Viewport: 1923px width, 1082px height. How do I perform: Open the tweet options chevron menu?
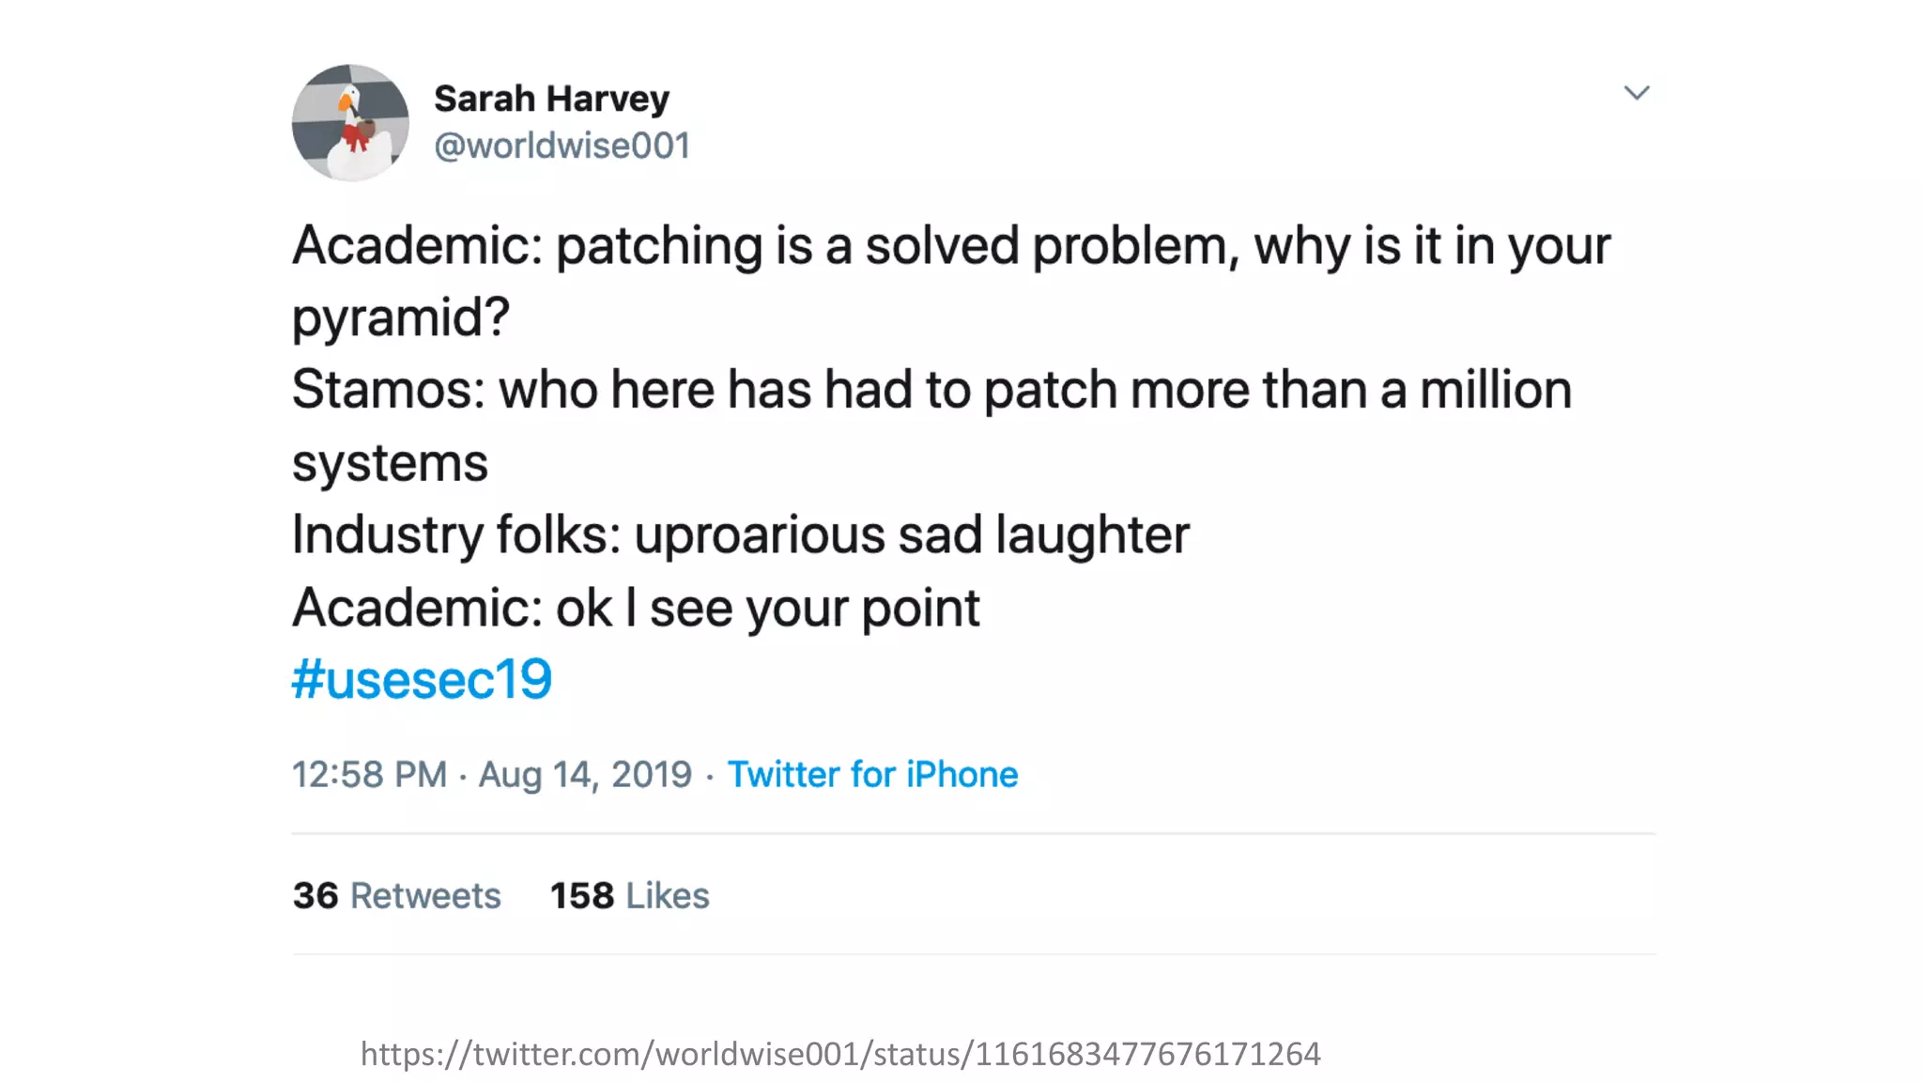pyautogui.click(x=1637, y=93)
